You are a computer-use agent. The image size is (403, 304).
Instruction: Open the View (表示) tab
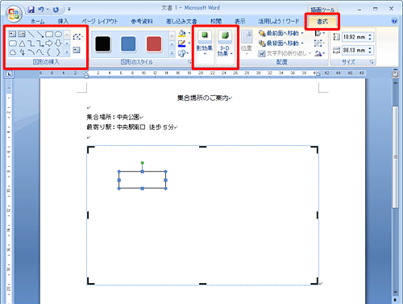[240, 22]
